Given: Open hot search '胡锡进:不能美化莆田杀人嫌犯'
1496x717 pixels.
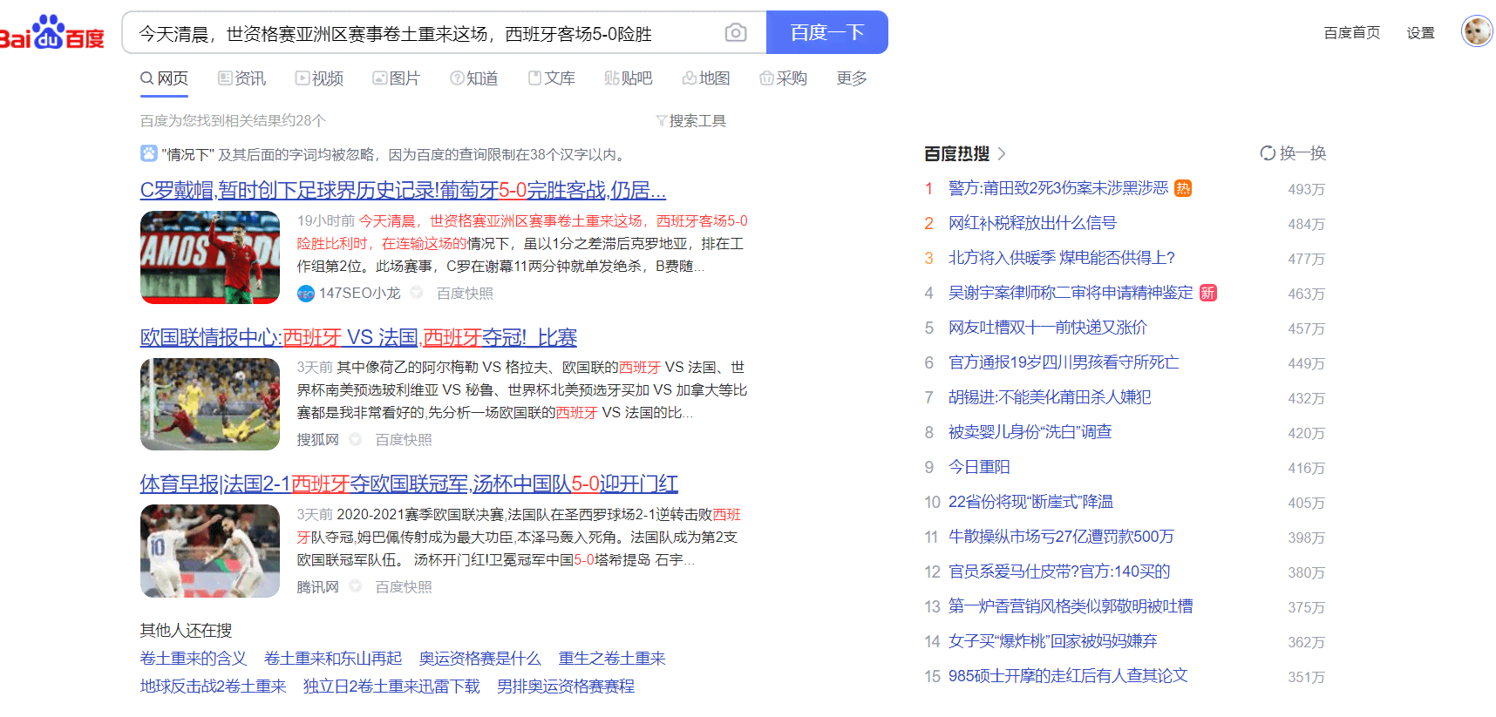Looking at the screenshot, I should click(x=1050, y=397).
